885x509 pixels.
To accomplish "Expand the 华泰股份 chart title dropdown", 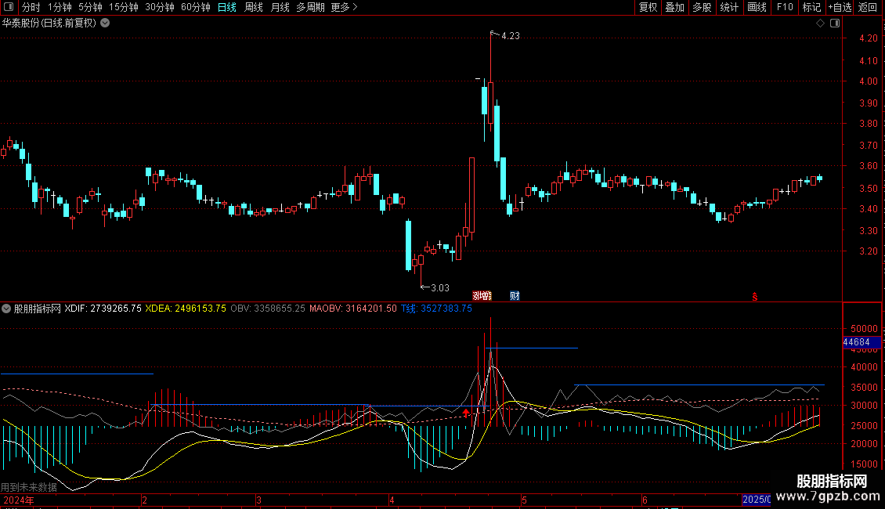I will (105, 23).
